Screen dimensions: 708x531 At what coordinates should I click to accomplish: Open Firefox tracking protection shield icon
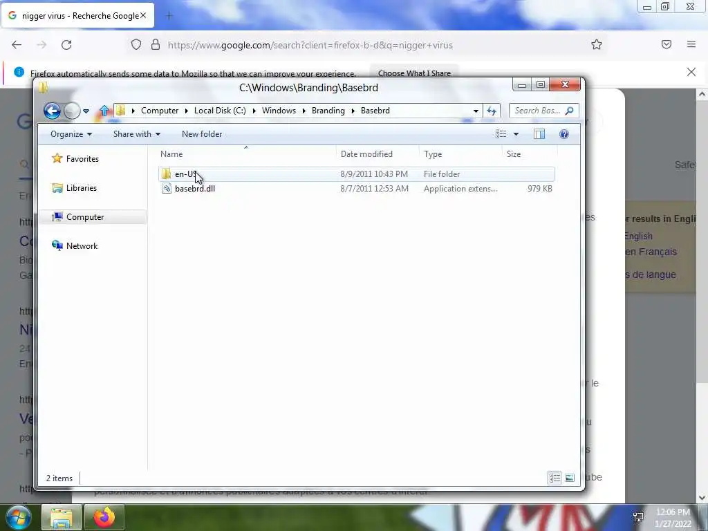(x=136, y=45)
